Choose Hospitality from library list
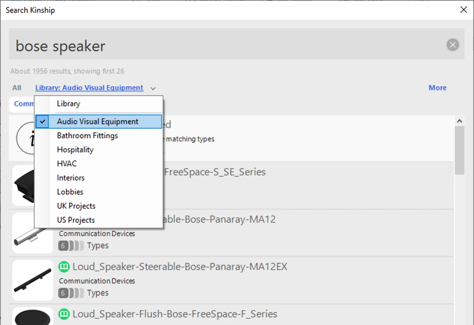Image resolution: width=474 pixels, height=325 pixels. (x=99, y=150)
